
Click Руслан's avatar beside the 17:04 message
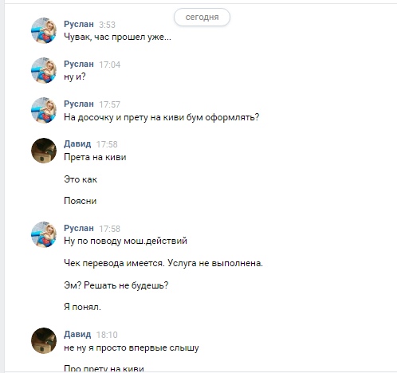click(x=44, y=70)
